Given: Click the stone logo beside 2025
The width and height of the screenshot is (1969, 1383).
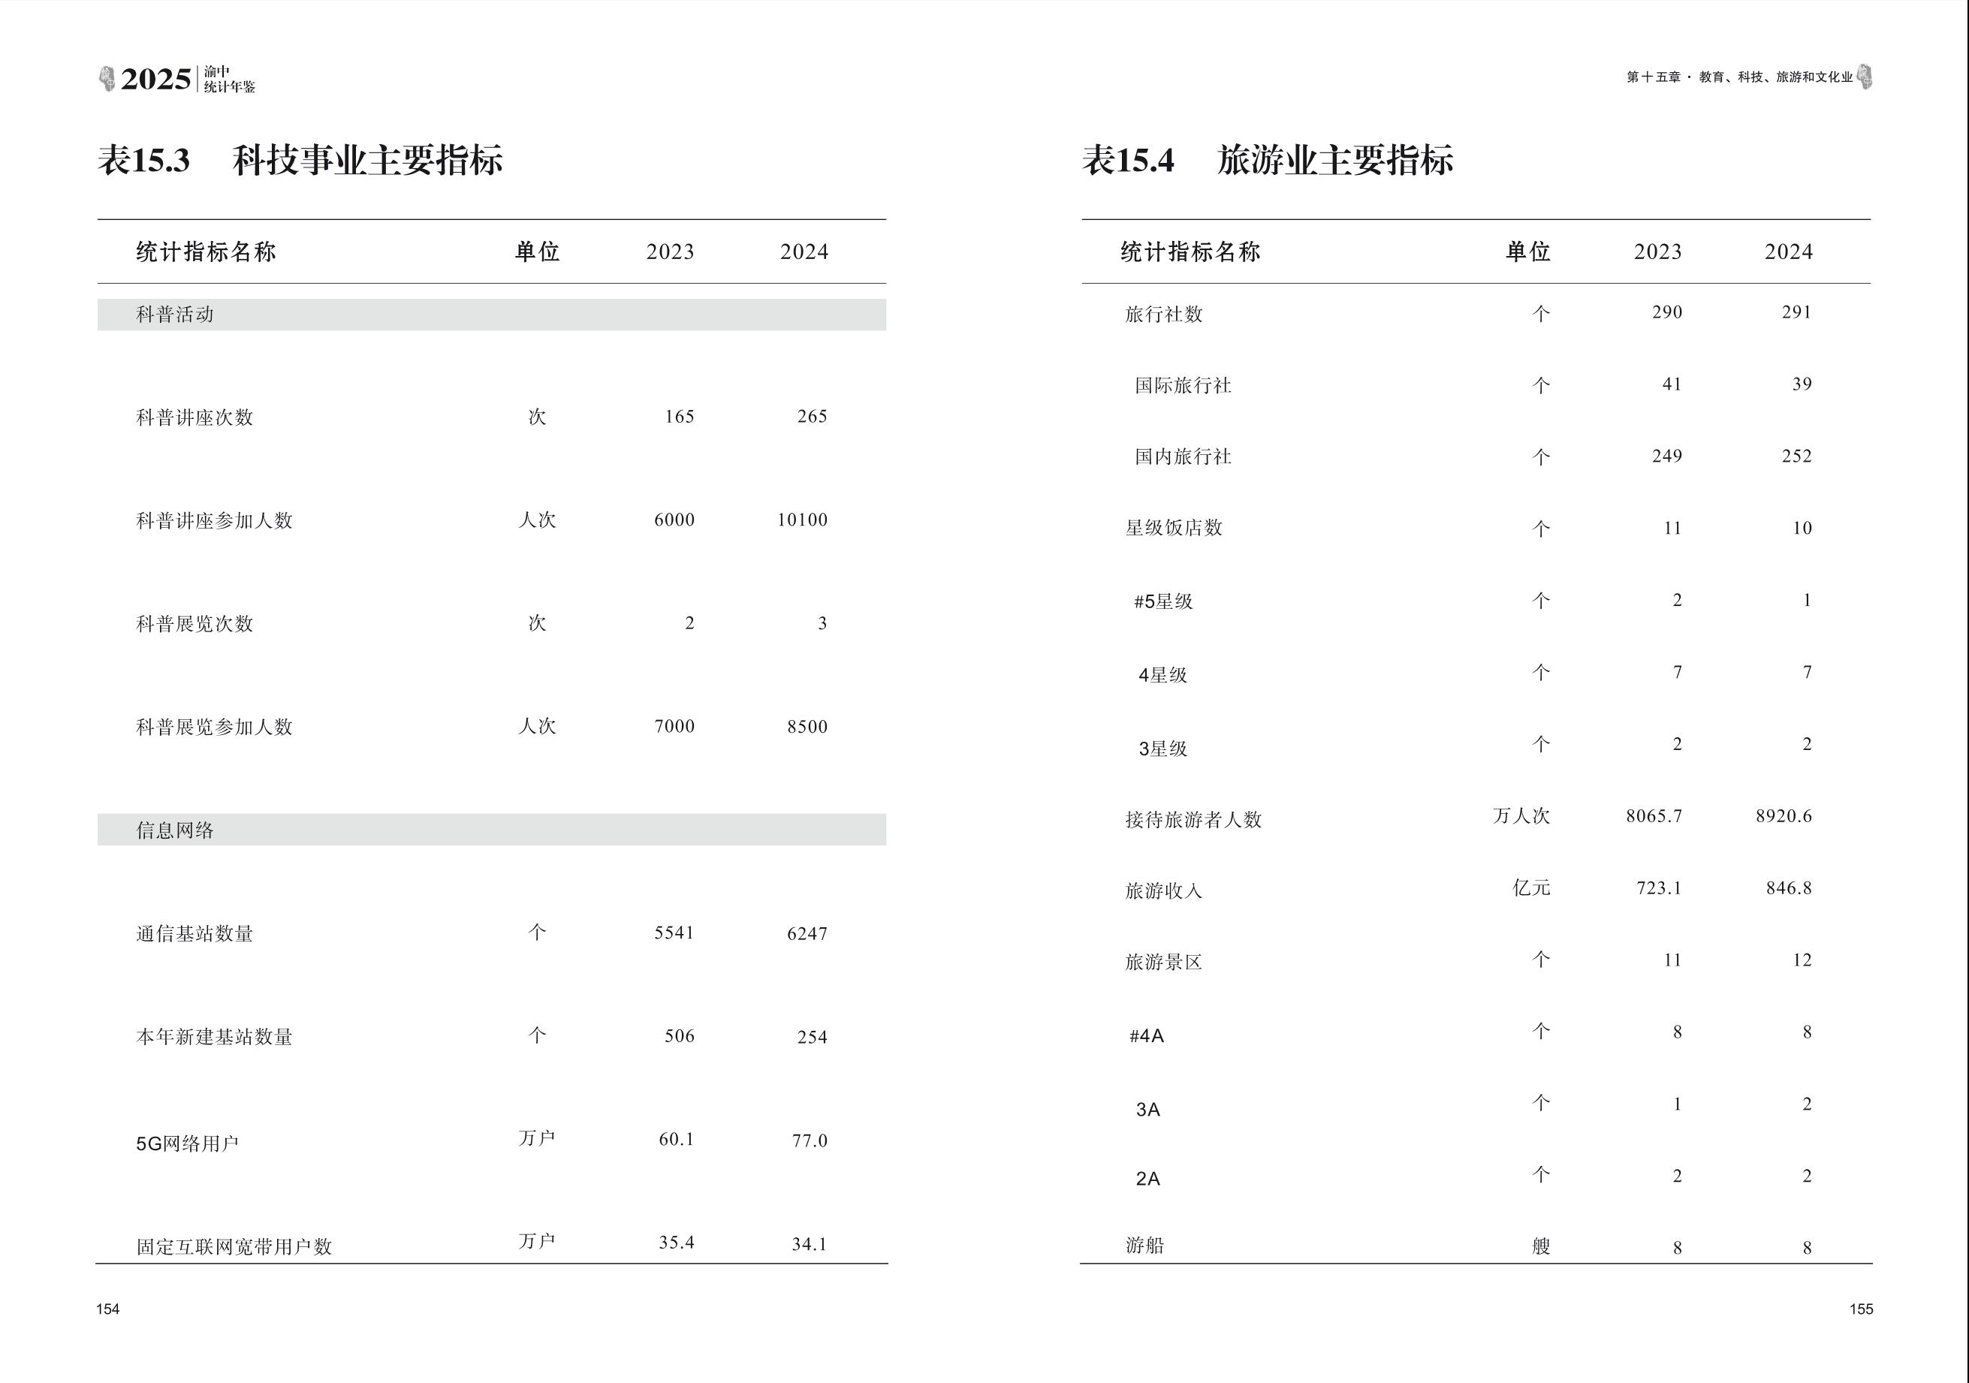Looking at the screenshot, I should 107,79.
